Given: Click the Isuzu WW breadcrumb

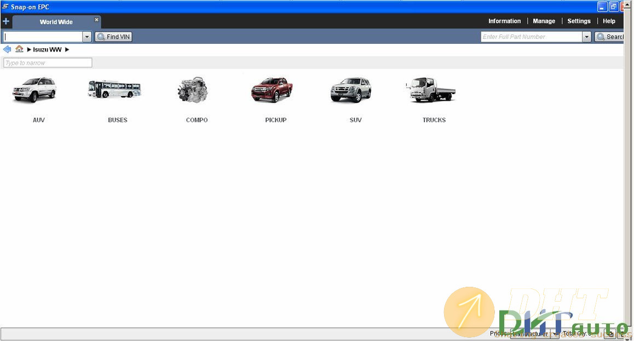Looking at the screenshot, I should click(x=47, y=50).
